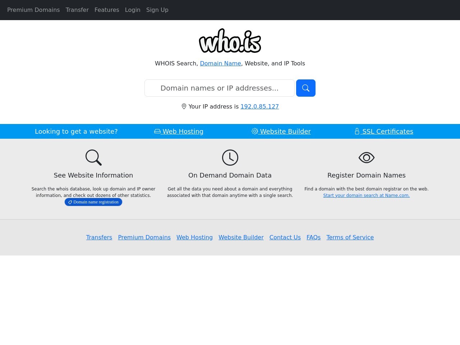The height and width of the screenshot is (345, 460).
Task: Open Premium Domains in top navigation
Action: coord(33,10)
